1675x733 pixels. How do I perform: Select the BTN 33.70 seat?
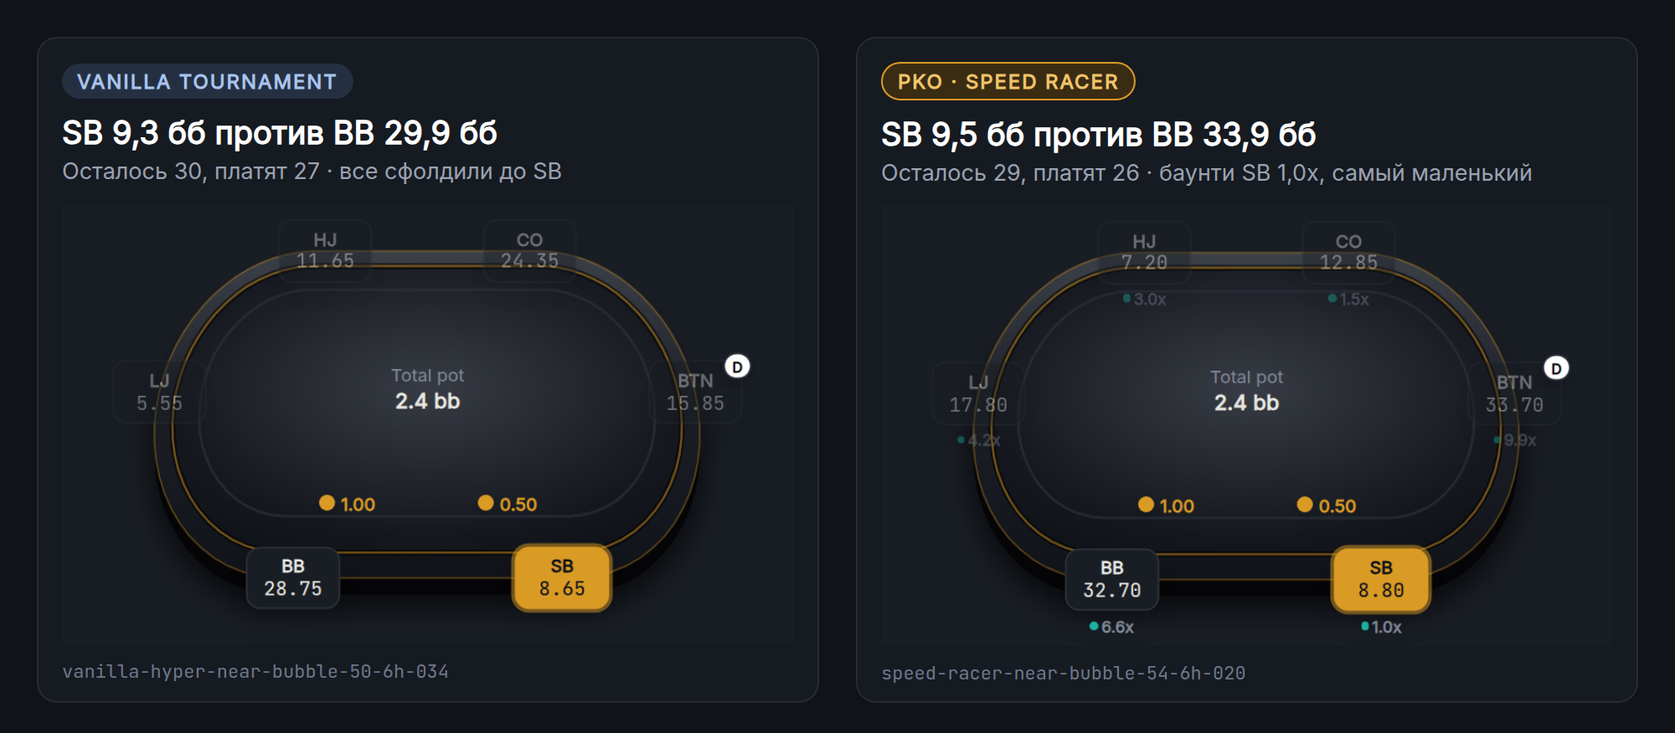point(1514,394)
